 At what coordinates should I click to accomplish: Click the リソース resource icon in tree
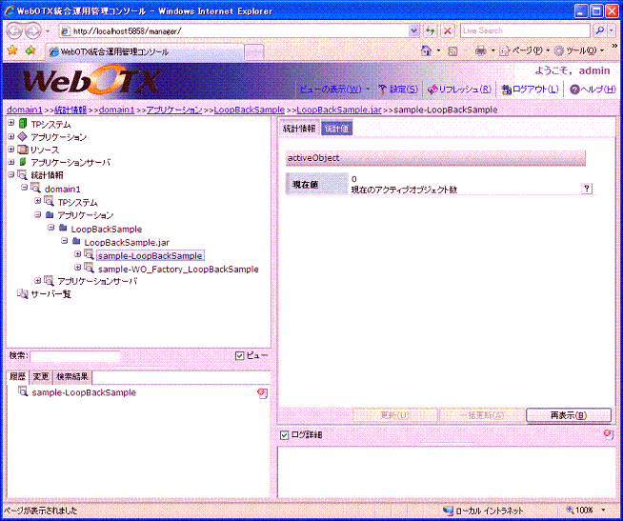pos(23,150)
